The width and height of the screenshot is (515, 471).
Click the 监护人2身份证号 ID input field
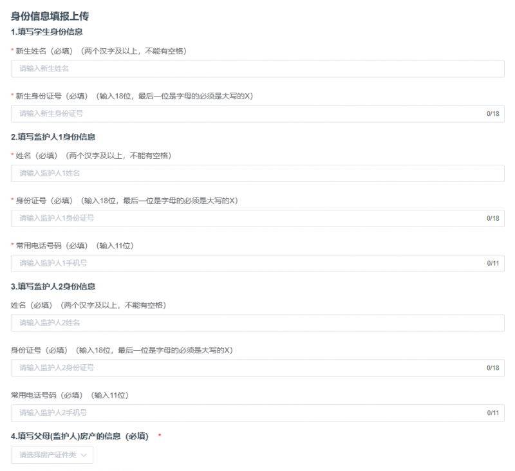pos(245,368)
